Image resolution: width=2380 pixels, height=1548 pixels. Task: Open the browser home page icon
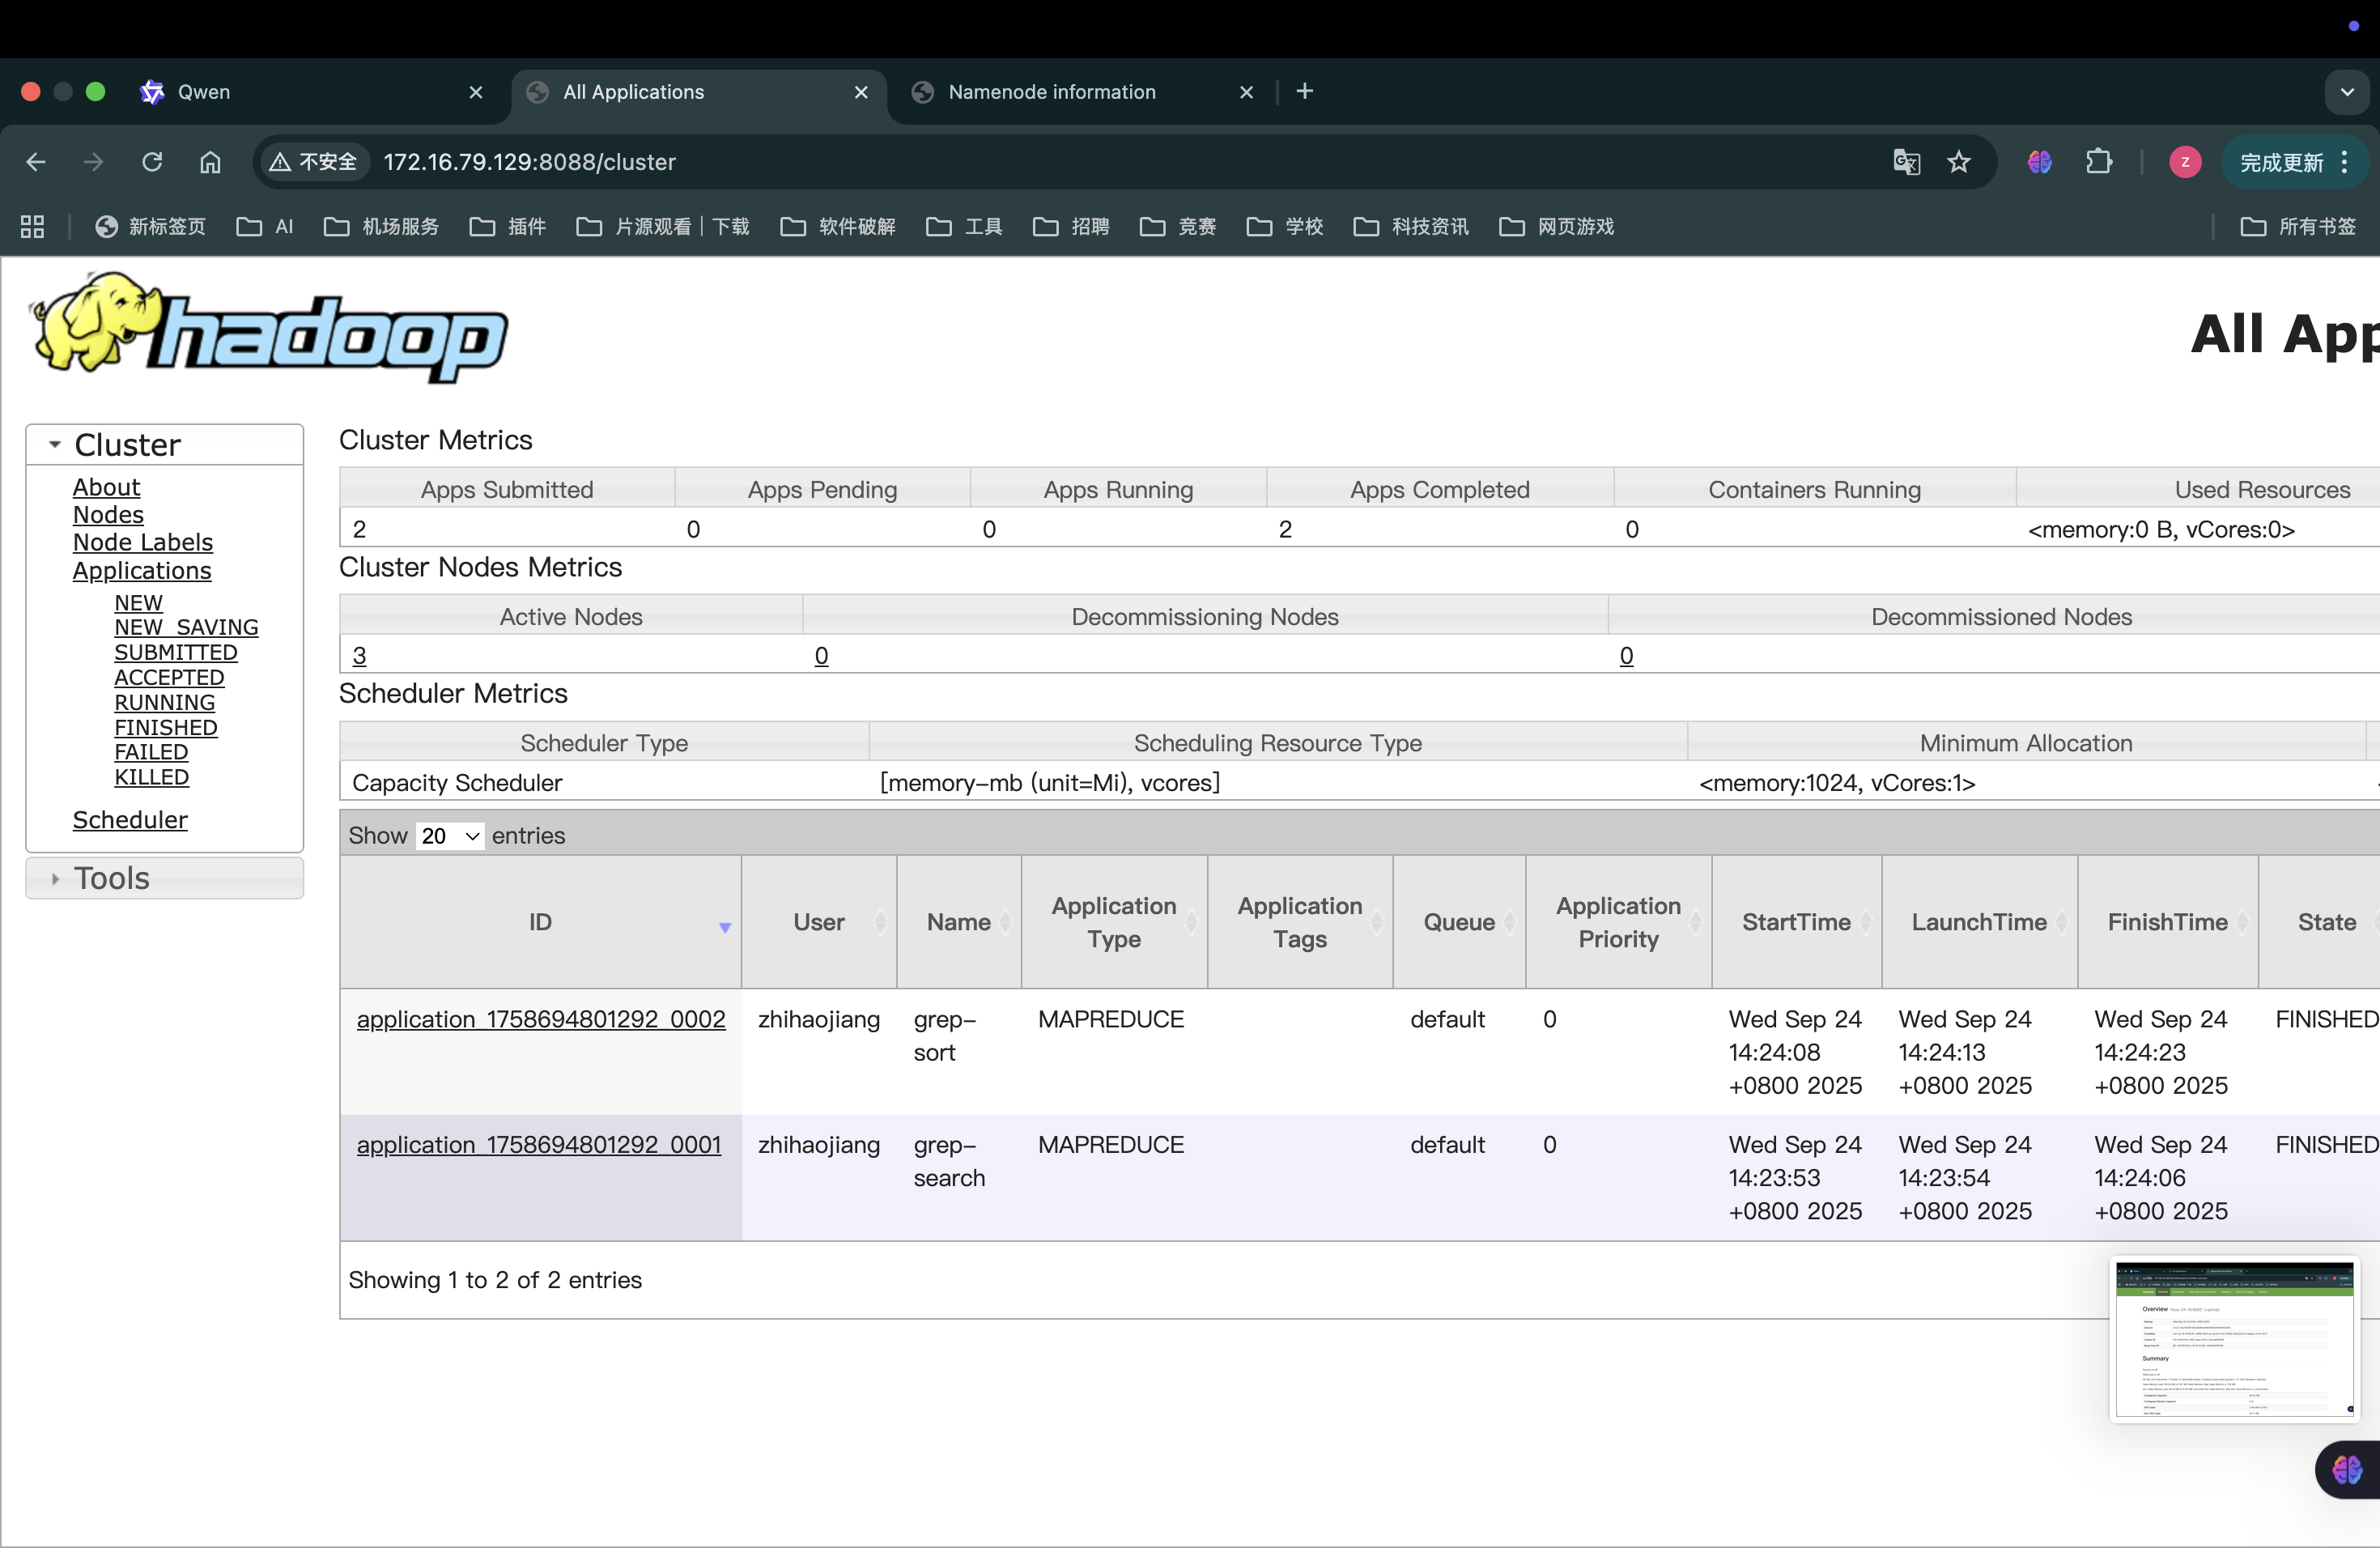point(210,162)
